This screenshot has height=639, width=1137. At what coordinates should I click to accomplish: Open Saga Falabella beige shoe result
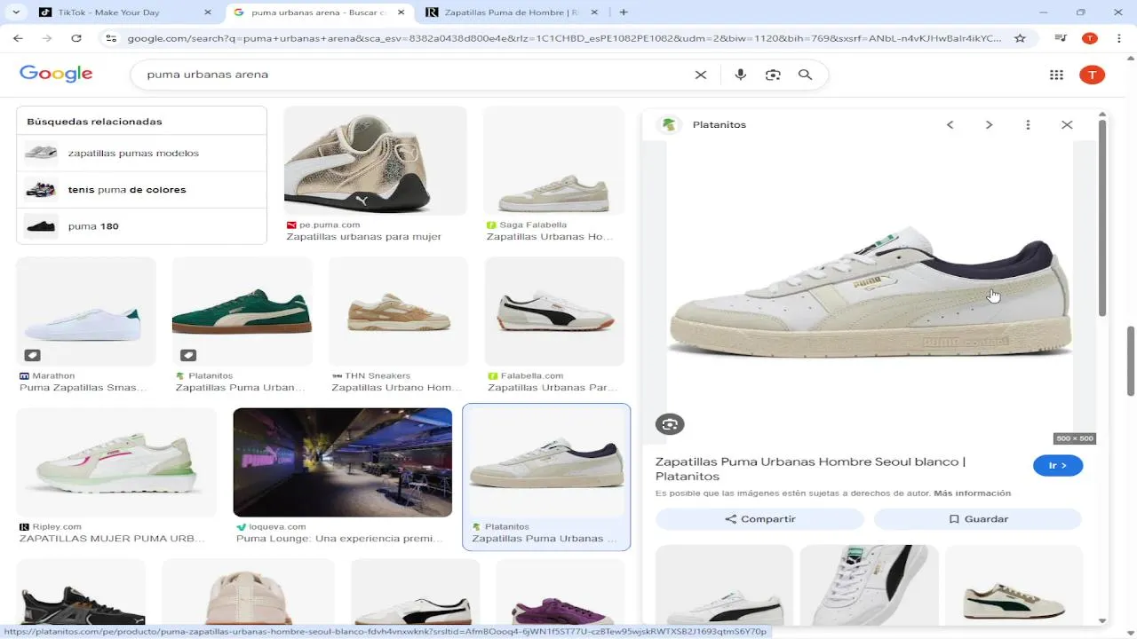[555, 161]
